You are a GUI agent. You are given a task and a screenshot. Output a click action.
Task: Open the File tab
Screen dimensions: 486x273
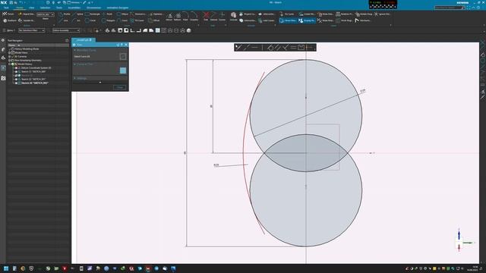[6, 8]
